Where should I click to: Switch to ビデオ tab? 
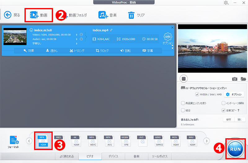[x=90, y=157]
